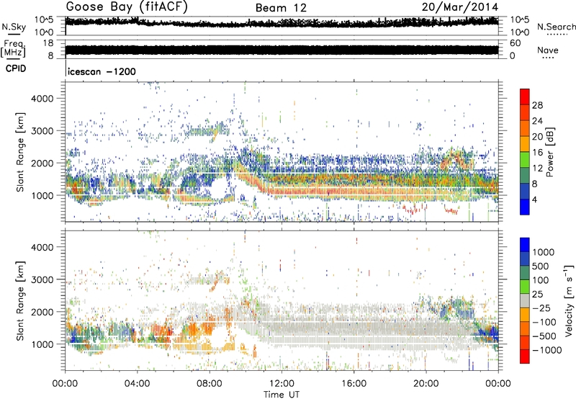Pick the light green 12–16 dB Power segment

(x=525, y=160)
